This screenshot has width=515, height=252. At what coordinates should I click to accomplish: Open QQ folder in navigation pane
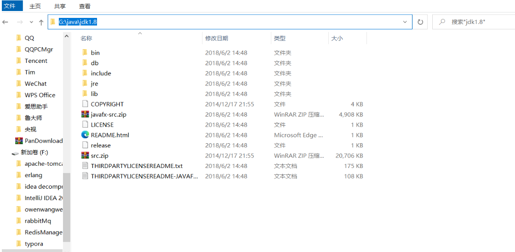coord(29,38)
